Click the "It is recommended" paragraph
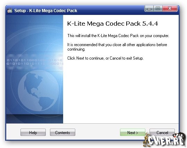The height and width of the screenshot is (148, 187). (117, 47)
